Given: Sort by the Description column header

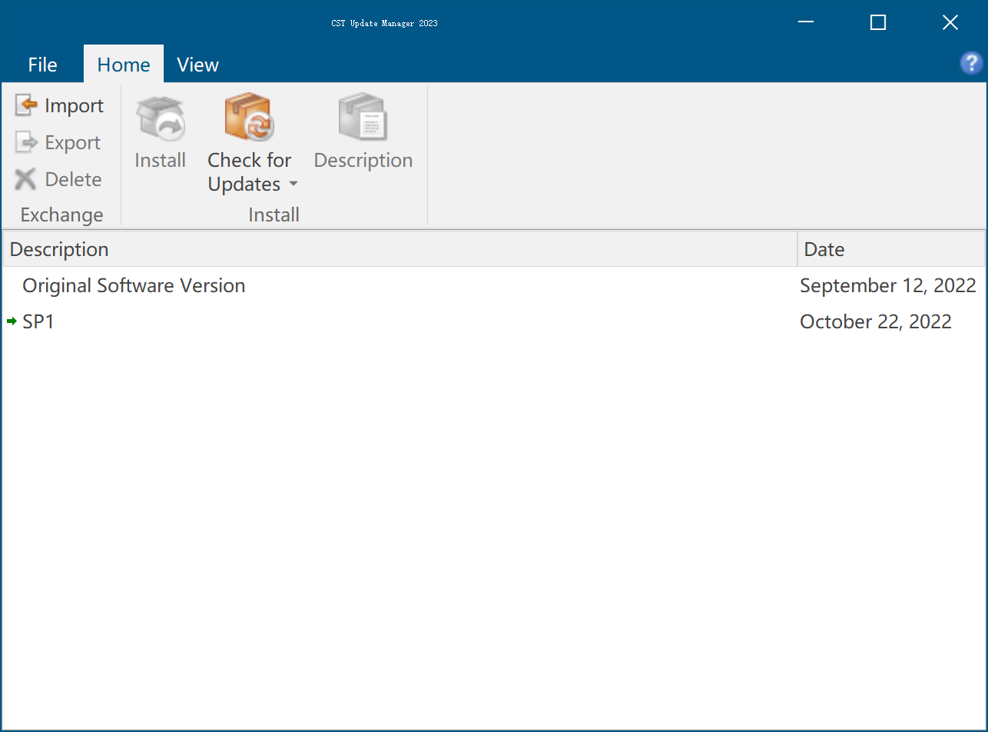Looking at the screenshot, I should click(x=400, y=249).
